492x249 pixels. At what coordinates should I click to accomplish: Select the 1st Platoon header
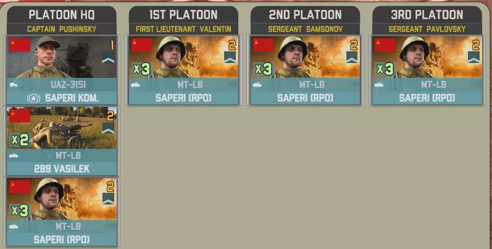pos(183,15)
